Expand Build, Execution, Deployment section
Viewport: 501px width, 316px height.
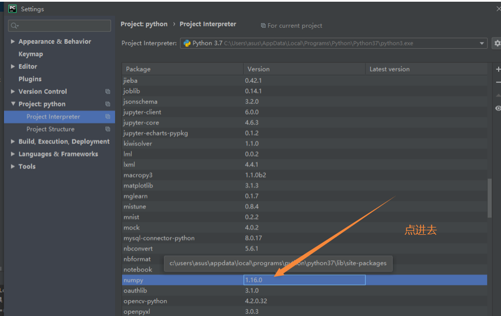point(13,141)
